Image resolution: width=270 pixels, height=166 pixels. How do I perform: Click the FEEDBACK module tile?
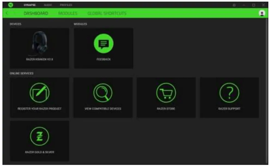click(103, 48)
